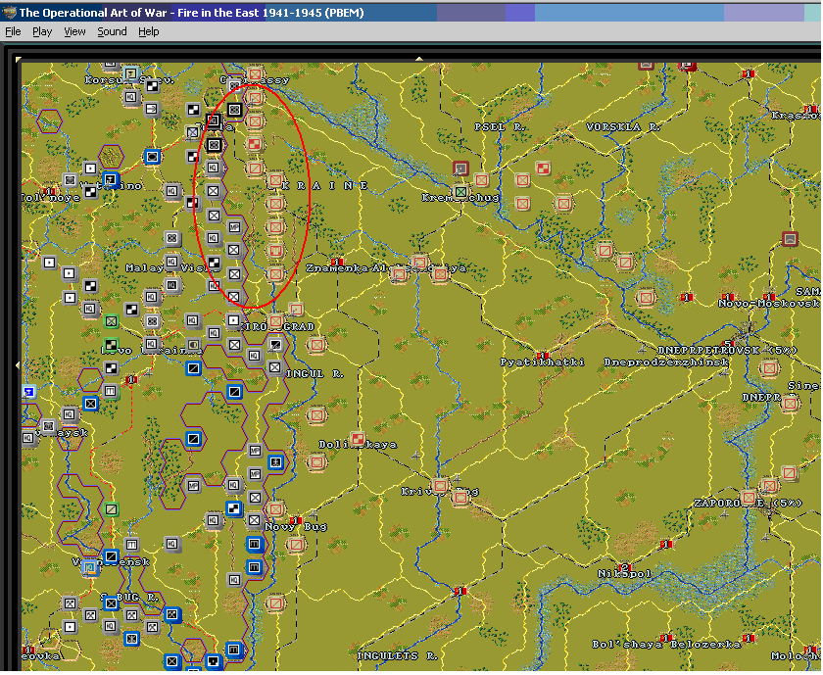Click the red flag marker at Znamenka

pyautogui.click(x=336, y=262)
